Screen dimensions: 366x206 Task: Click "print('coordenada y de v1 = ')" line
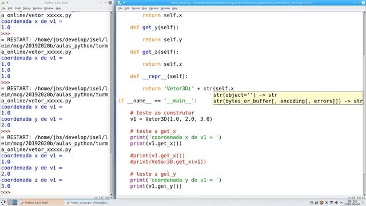176,180
